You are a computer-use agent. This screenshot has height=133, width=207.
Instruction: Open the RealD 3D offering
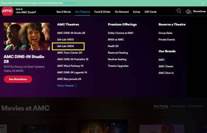(113, 46)
